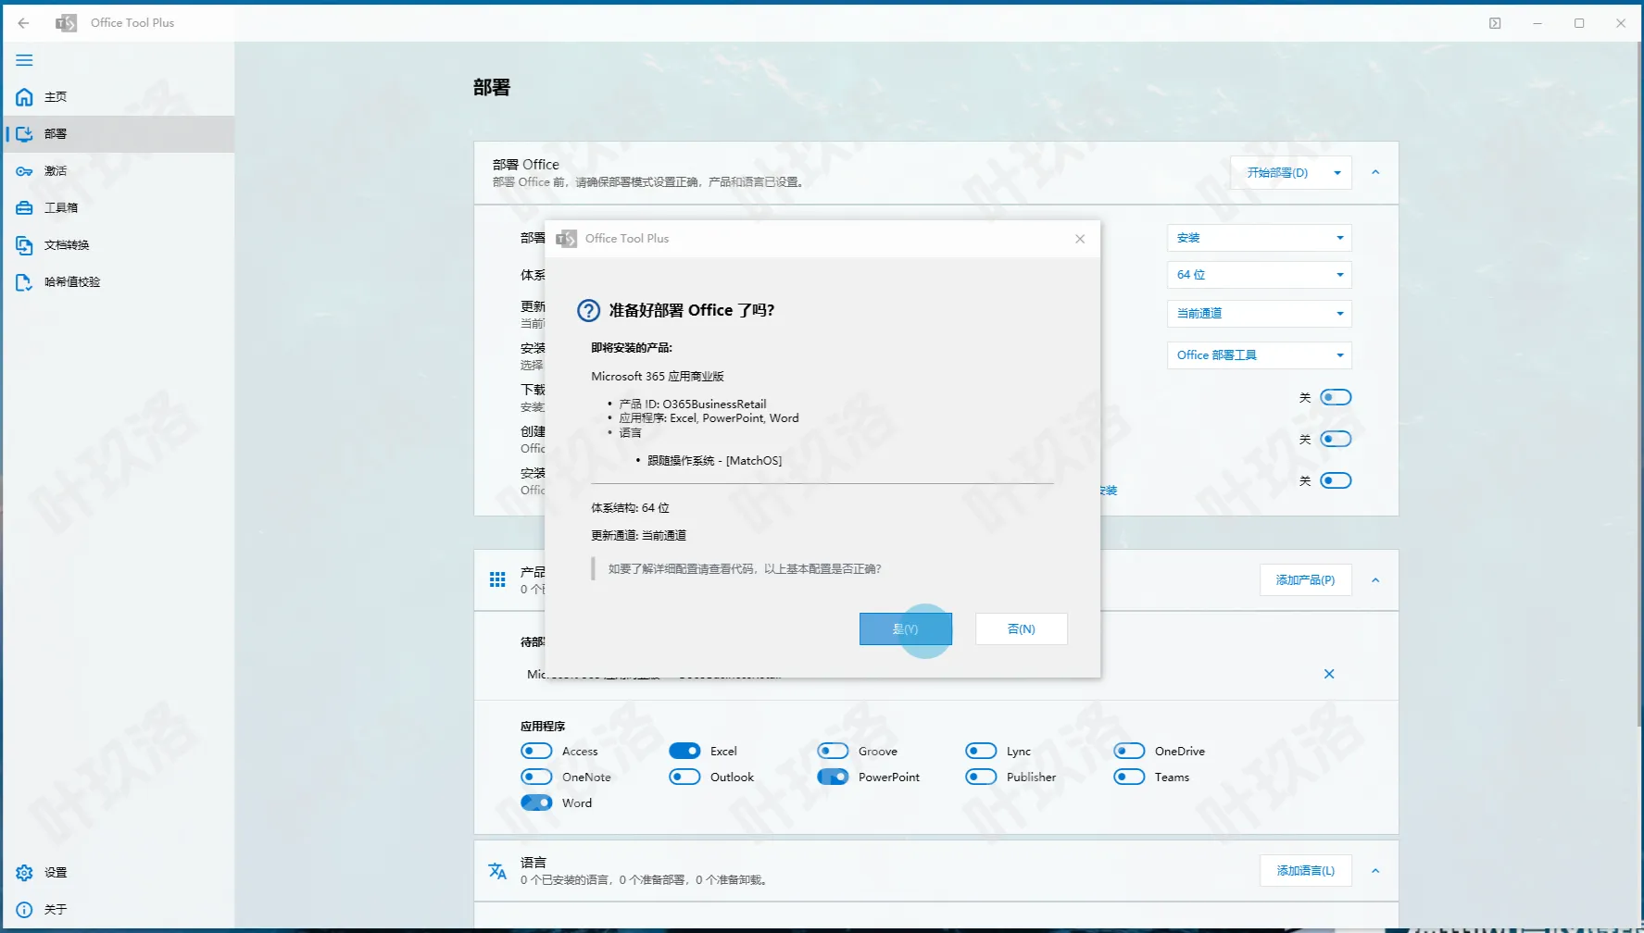Open the Office 部署工具 dropdown
The height and width of the screenshot is (933, 1644).
1259,355
